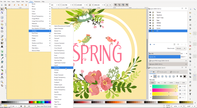Collapse the Export PNG Image panel
197x108 pixels.
point(186,61)
